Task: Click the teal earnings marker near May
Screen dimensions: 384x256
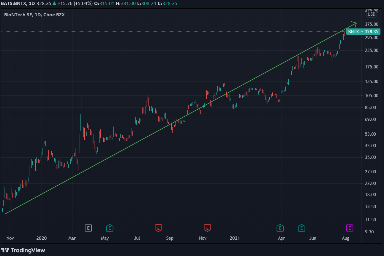Action: [x=110, y=228]
